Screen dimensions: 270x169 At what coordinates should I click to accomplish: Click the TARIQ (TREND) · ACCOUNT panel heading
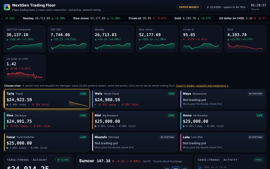pyautogui.click(x=27, y=160)
